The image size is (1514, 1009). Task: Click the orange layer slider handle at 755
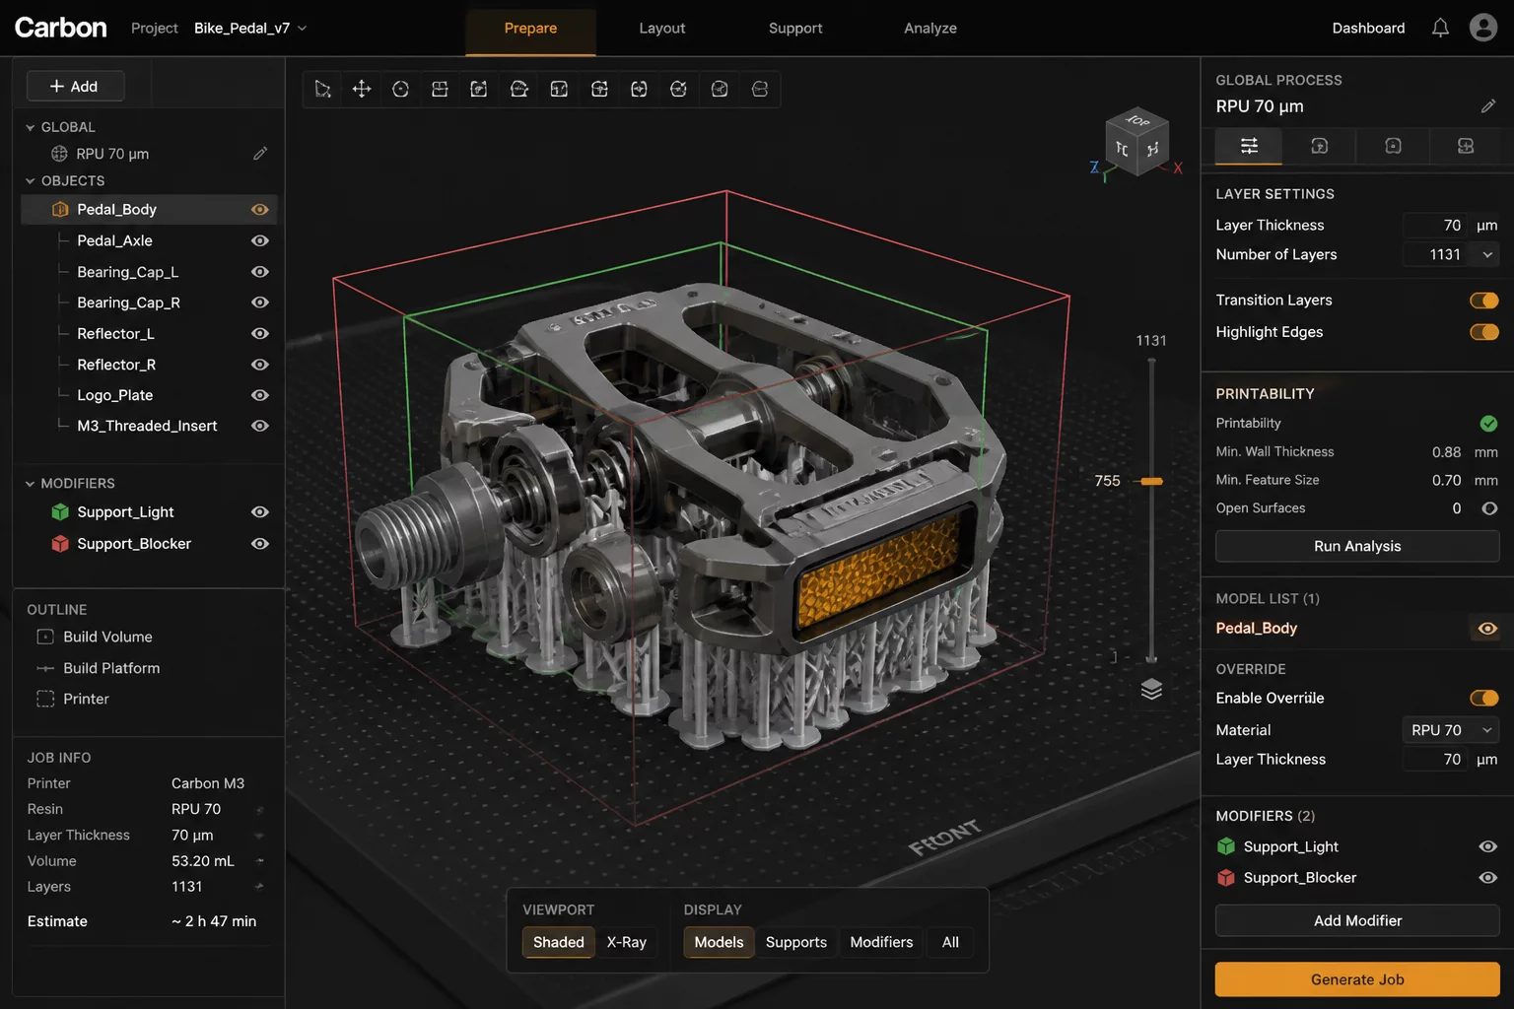(x=1151, y=482)
